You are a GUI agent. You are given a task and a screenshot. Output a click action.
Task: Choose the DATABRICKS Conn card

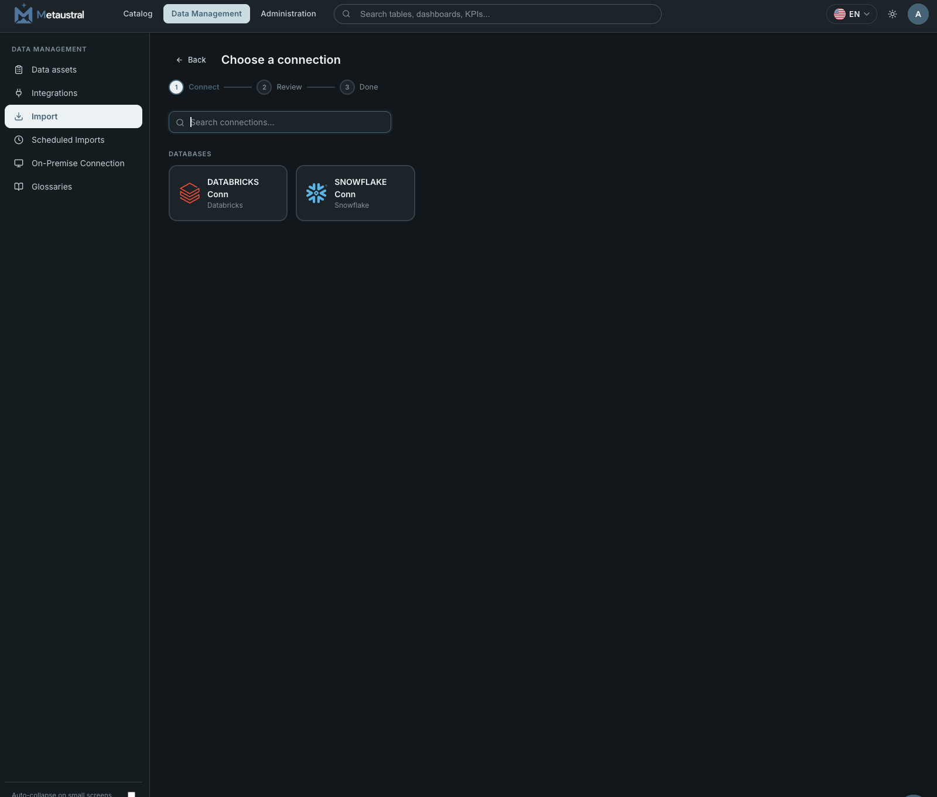(228, 193)
